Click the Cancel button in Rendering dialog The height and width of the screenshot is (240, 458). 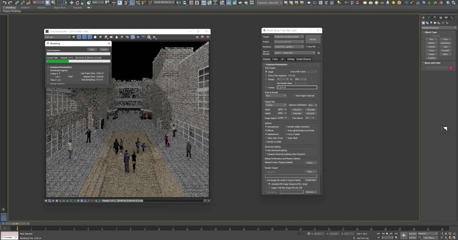point(104,49)
